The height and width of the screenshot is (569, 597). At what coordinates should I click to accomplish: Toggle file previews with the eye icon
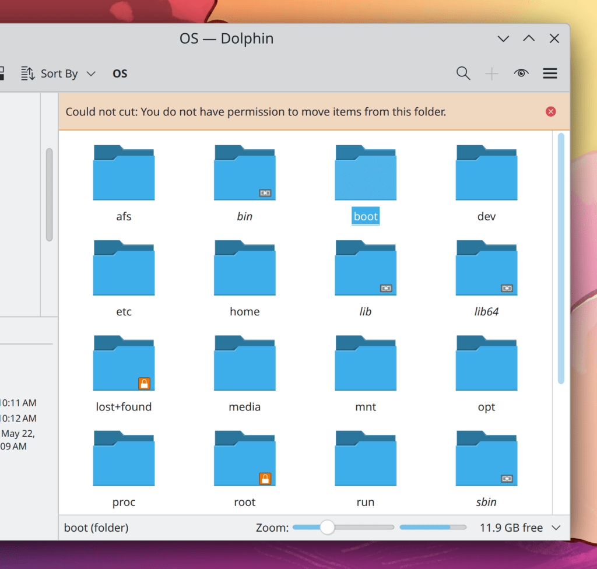[521, 73]
